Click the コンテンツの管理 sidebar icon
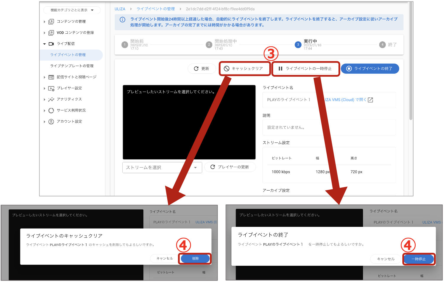Viewport: 444px width, 282px height. tap(51, 22)
